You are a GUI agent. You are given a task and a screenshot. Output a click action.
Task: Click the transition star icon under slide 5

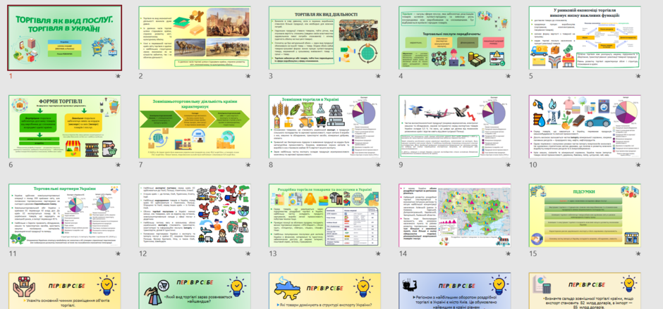638,76
